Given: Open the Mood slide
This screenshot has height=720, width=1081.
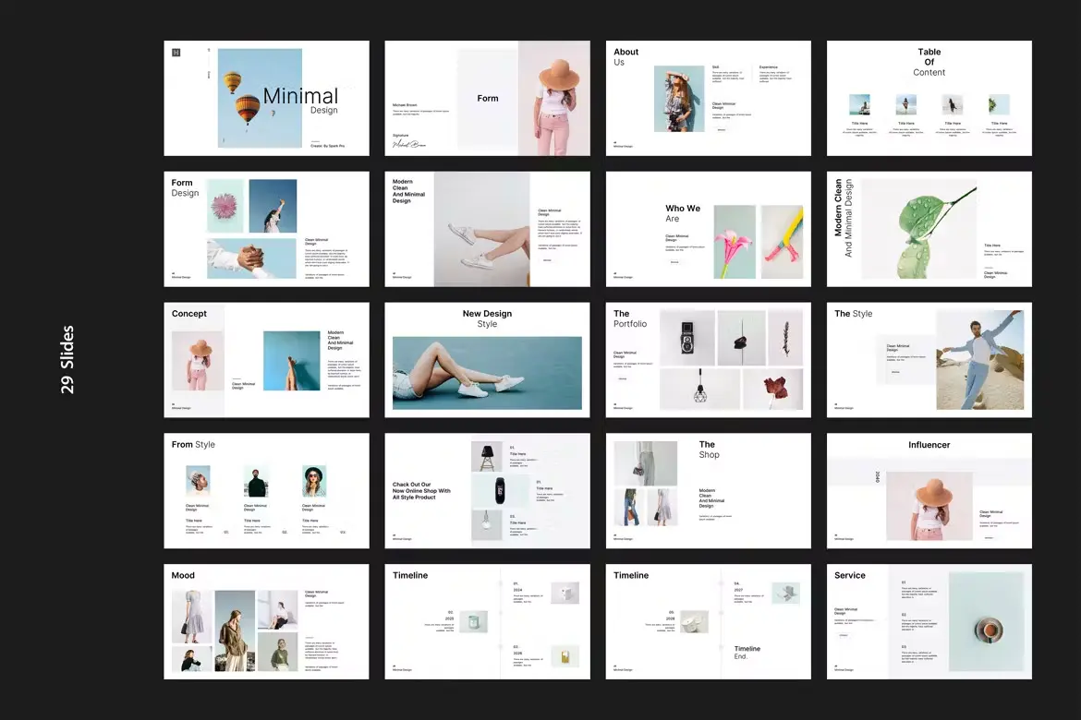Looking at the screenshot, I should point(266,622).
